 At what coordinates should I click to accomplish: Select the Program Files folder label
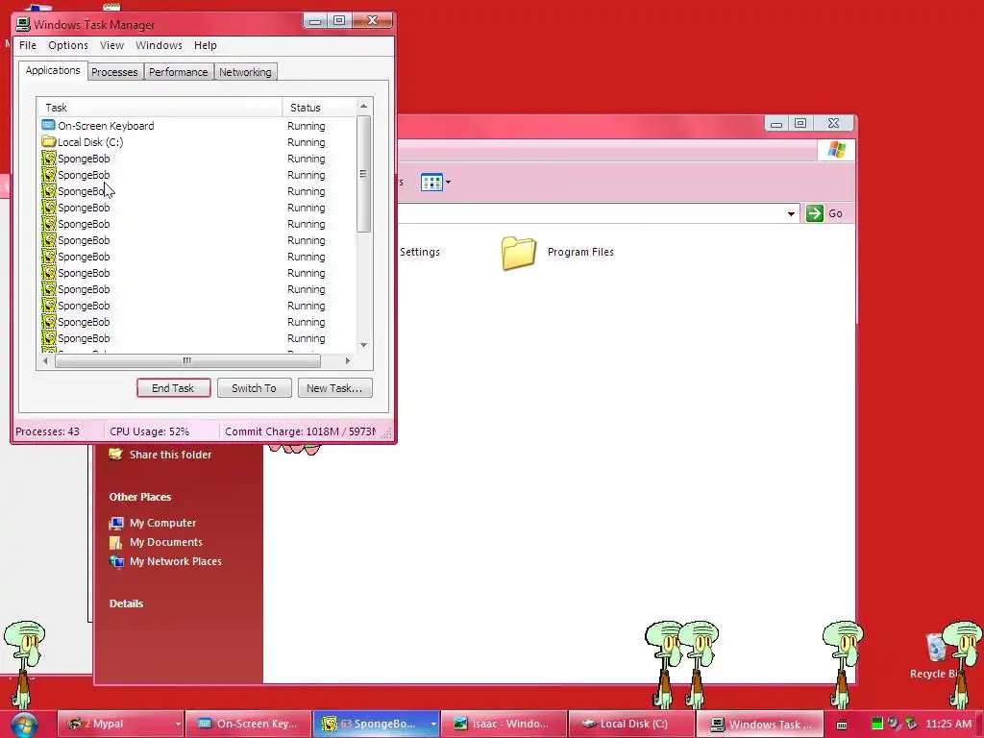coord(580,252)
